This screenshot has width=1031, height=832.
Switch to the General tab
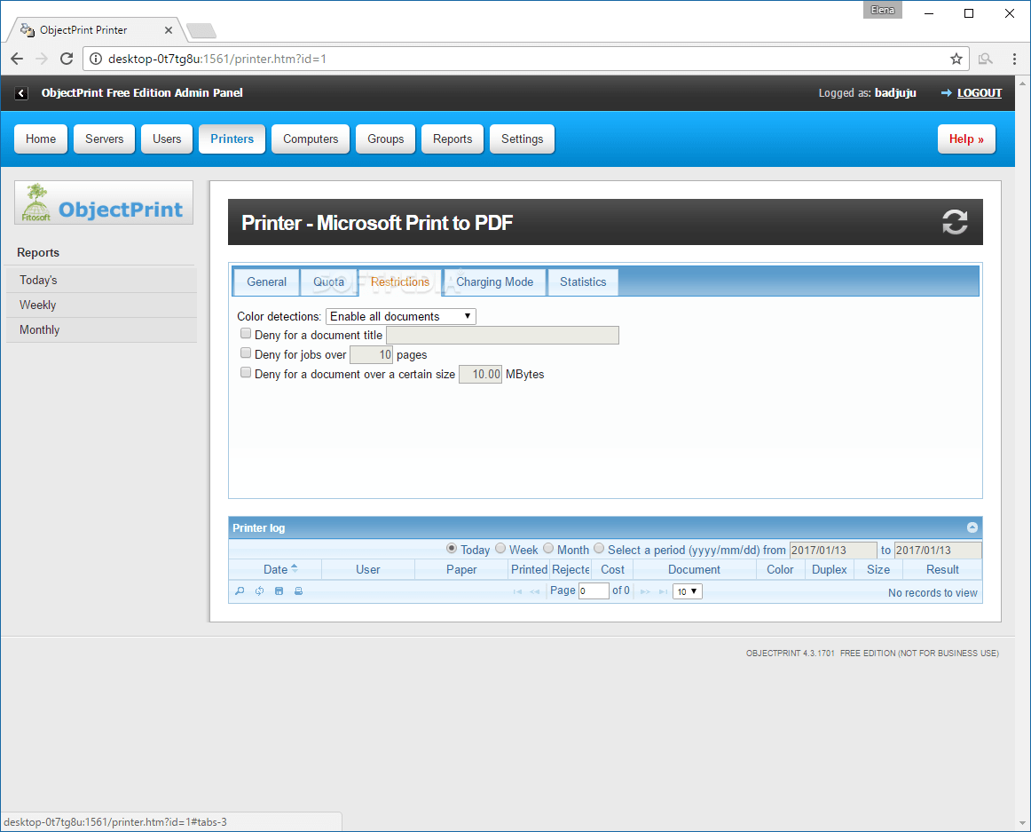tap(266, 281)
